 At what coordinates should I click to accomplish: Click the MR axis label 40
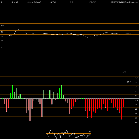(136, 91)
